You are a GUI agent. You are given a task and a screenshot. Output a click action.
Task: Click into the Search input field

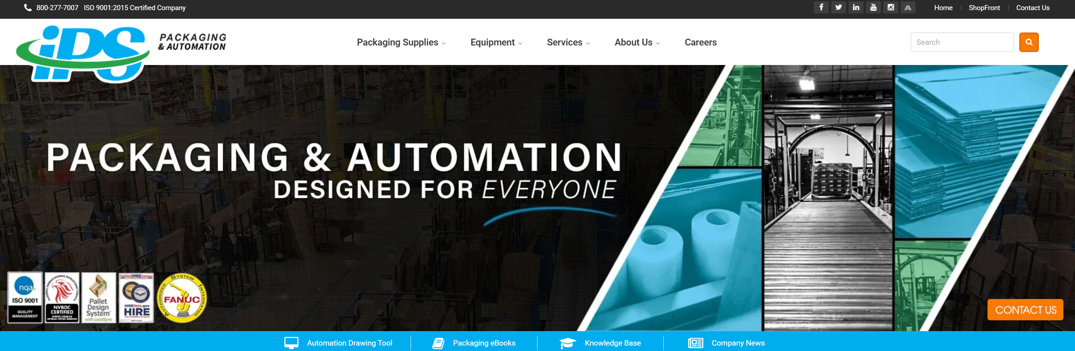(x=961, y=42)
